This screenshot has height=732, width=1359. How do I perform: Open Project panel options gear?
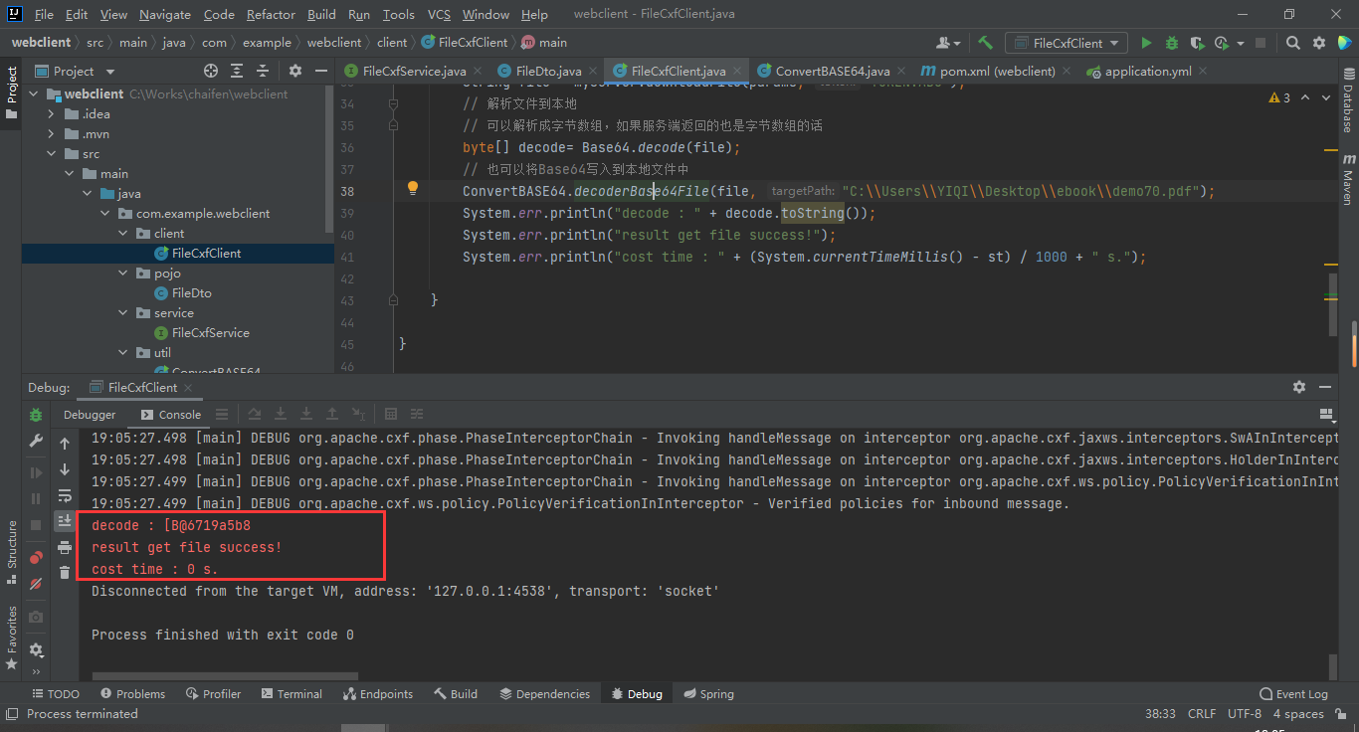[x=295, y=71]
